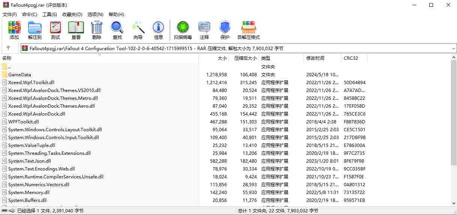Click the WPFToolkit.dll file icon

[x=4, y=122]
